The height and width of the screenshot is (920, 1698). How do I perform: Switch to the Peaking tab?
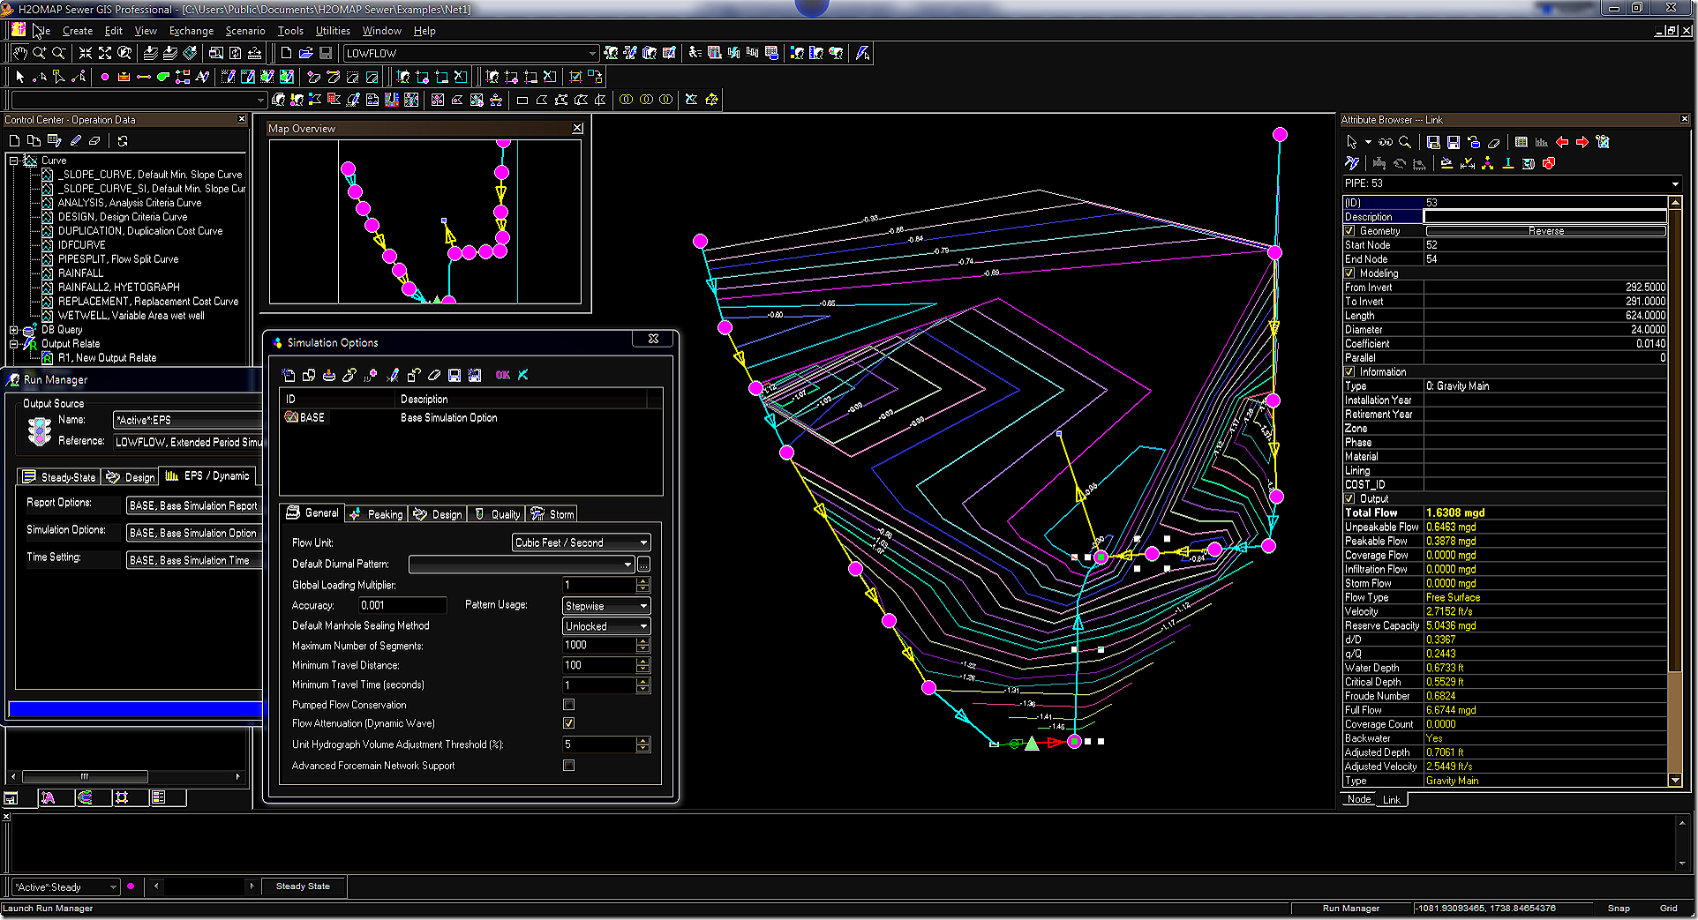(376, 513)
